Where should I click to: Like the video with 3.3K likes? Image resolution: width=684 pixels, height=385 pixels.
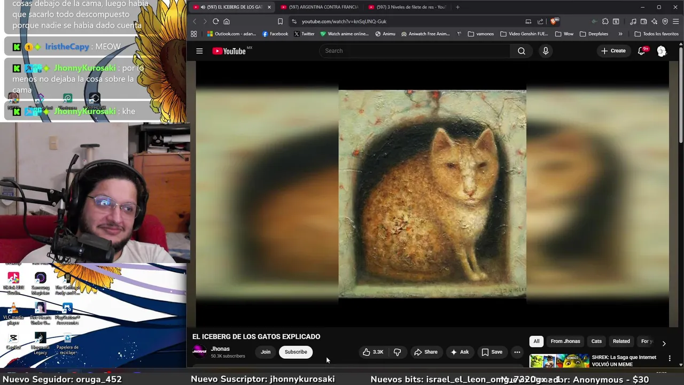(x=373, y=352)
